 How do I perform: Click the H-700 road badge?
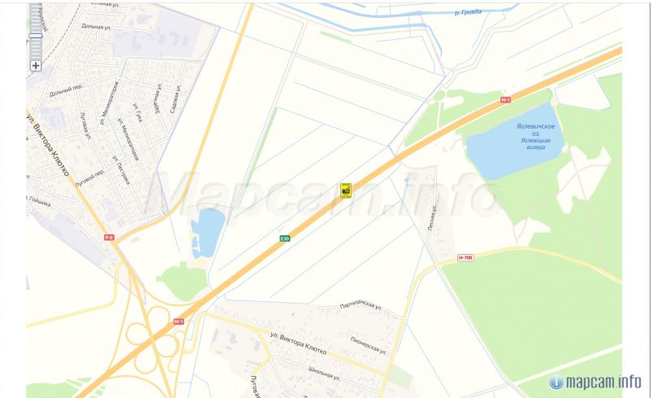pyautogui.click(x=465, y=257)
